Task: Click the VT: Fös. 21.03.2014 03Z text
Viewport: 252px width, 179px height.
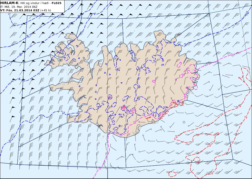Action: click(x=20, y=10)
